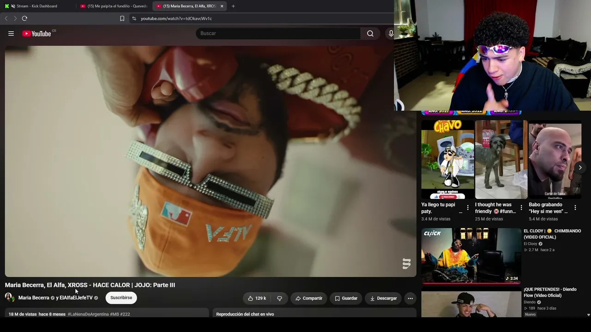Open the 'EL CLOOY | CHIMBIANDO (VIDEO OFICIAL)' title

coord(552,234)
